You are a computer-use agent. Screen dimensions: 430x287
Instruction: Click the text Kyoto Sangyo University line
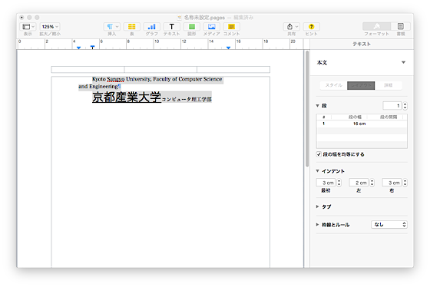coord(157,79)
